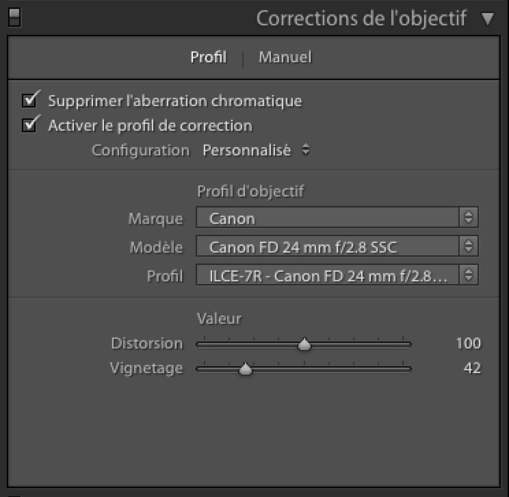The width and height of the screenshot is (509, 497).
Task: Click the Vignetage slider handle
Action: (245, 370)
